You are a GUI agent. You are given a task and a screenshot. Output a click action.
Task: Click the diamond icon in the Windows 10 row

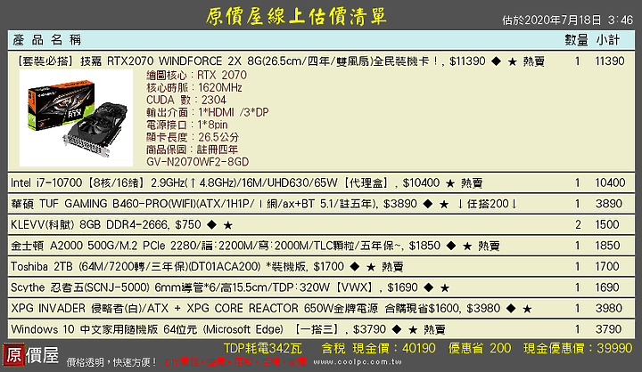397,329
